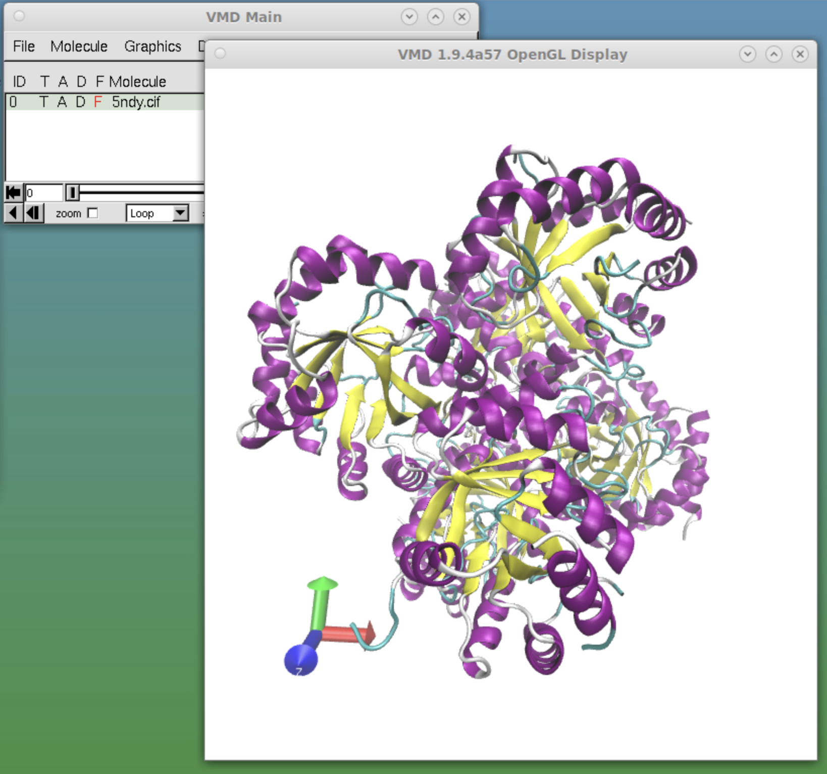The height and width of the screenshot is (774, 827).
Task: Enable the zoom checkbox in animation controls
Action: (92, 213)
